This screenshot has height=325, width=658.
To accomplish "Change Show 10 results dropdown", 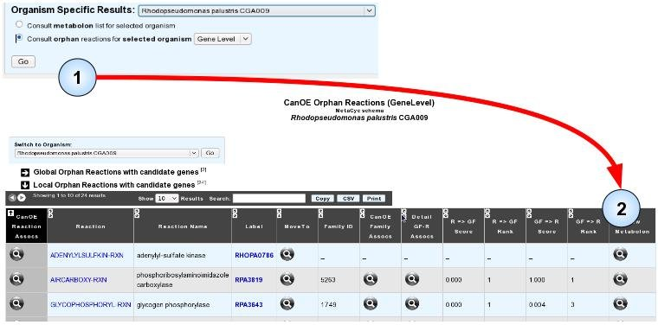I will click(167, 199).
